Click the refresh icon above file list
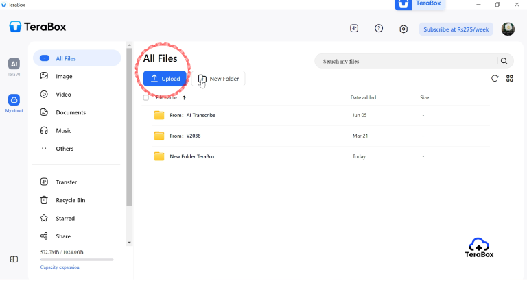The image size is (527, 296). point(495,79)
